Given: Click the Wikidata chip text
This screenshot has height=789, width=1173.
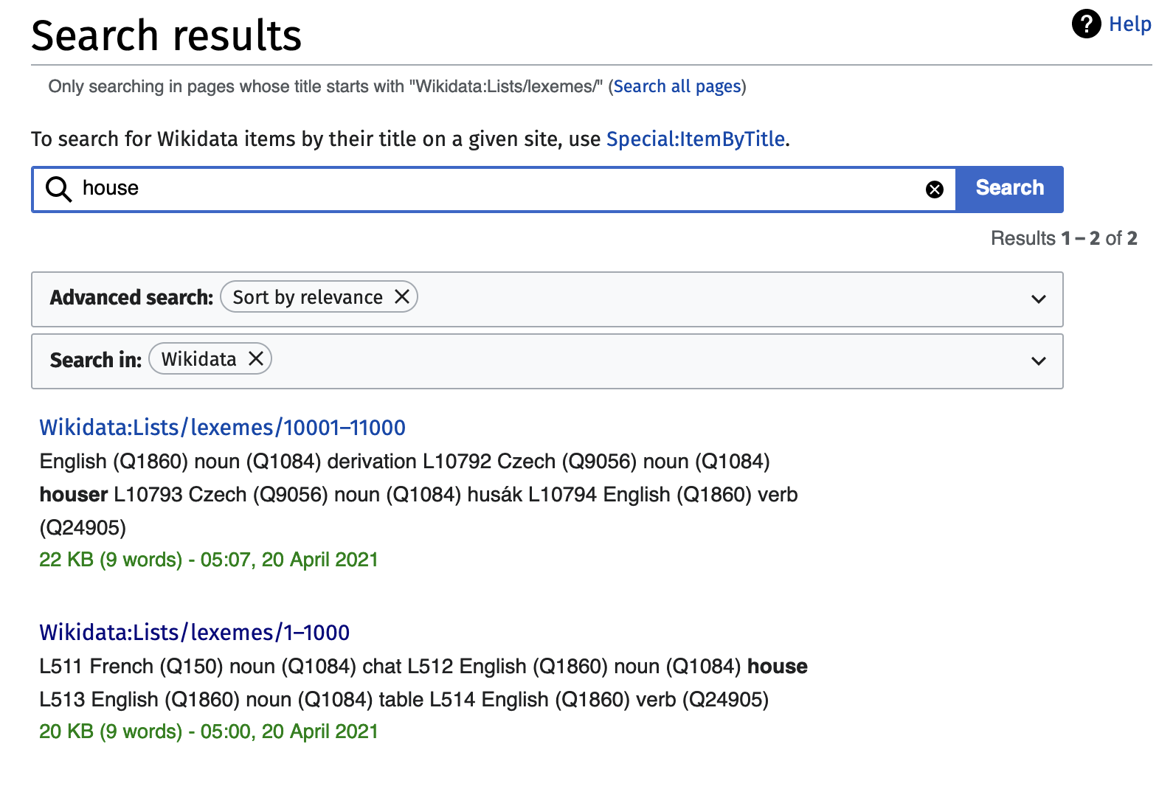Looking at the screenshot, I should 198,359.
